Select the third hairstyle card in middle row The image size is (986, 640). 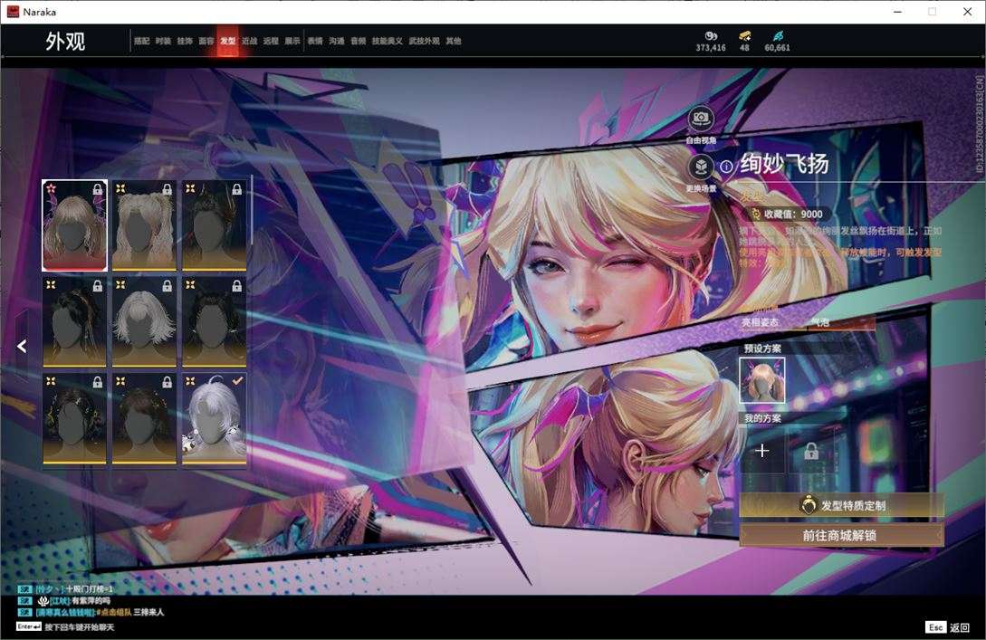click(x=214, y=321)
